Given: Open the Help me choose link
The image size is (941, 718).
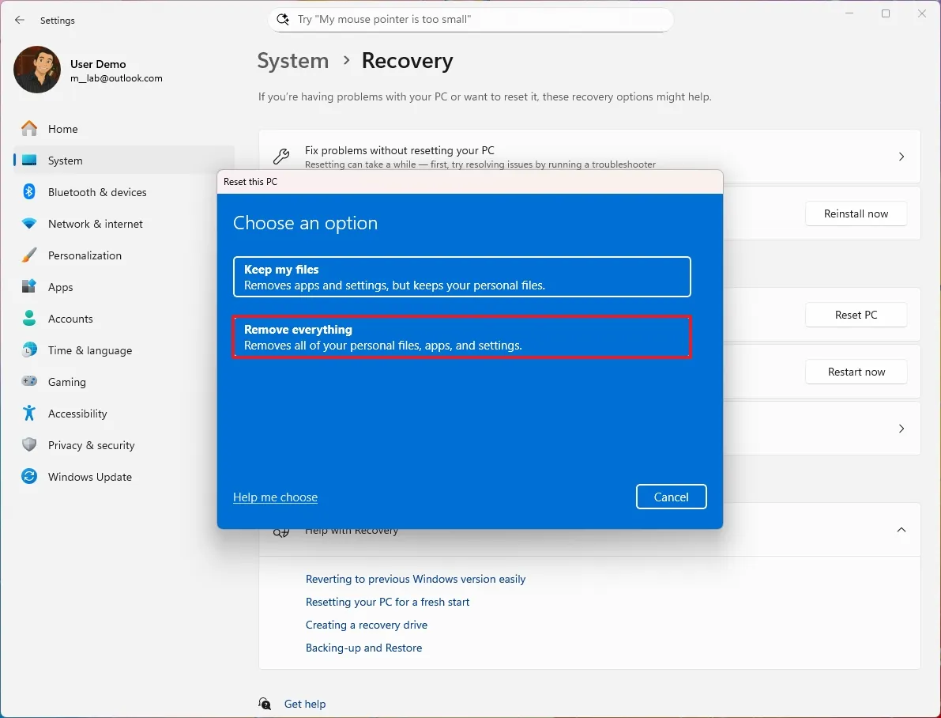Looking at the screenshot, I should [x=275, y=497].
